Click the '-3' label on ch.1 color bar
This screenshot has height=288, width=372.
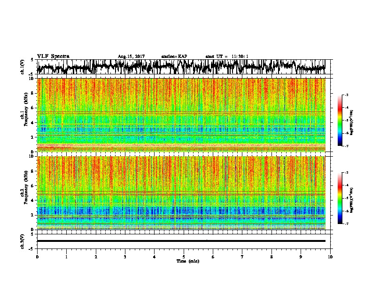tap(347, 95)
